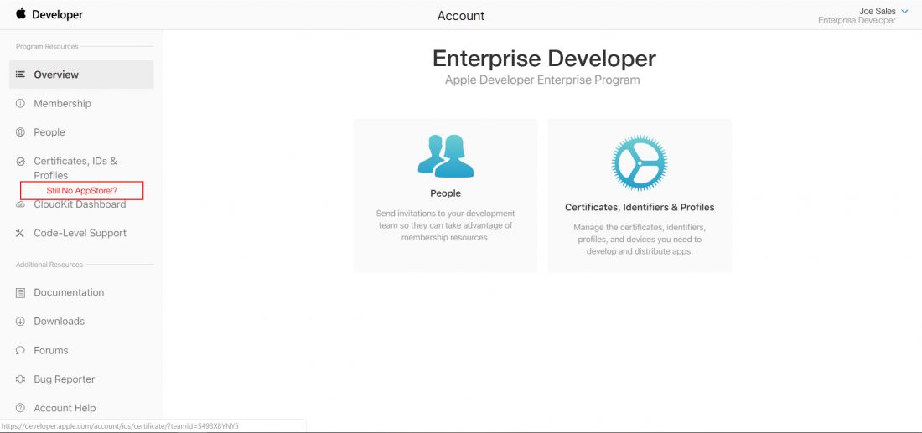Open the Documentation link
The width and height of the screenshot is (922, 433).
[x=69, y=292]
